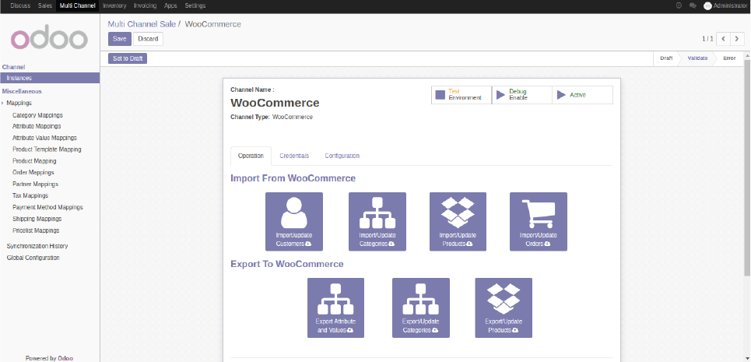Switch to the Credentials tab
751x362 pixels.
coord(294,156)
